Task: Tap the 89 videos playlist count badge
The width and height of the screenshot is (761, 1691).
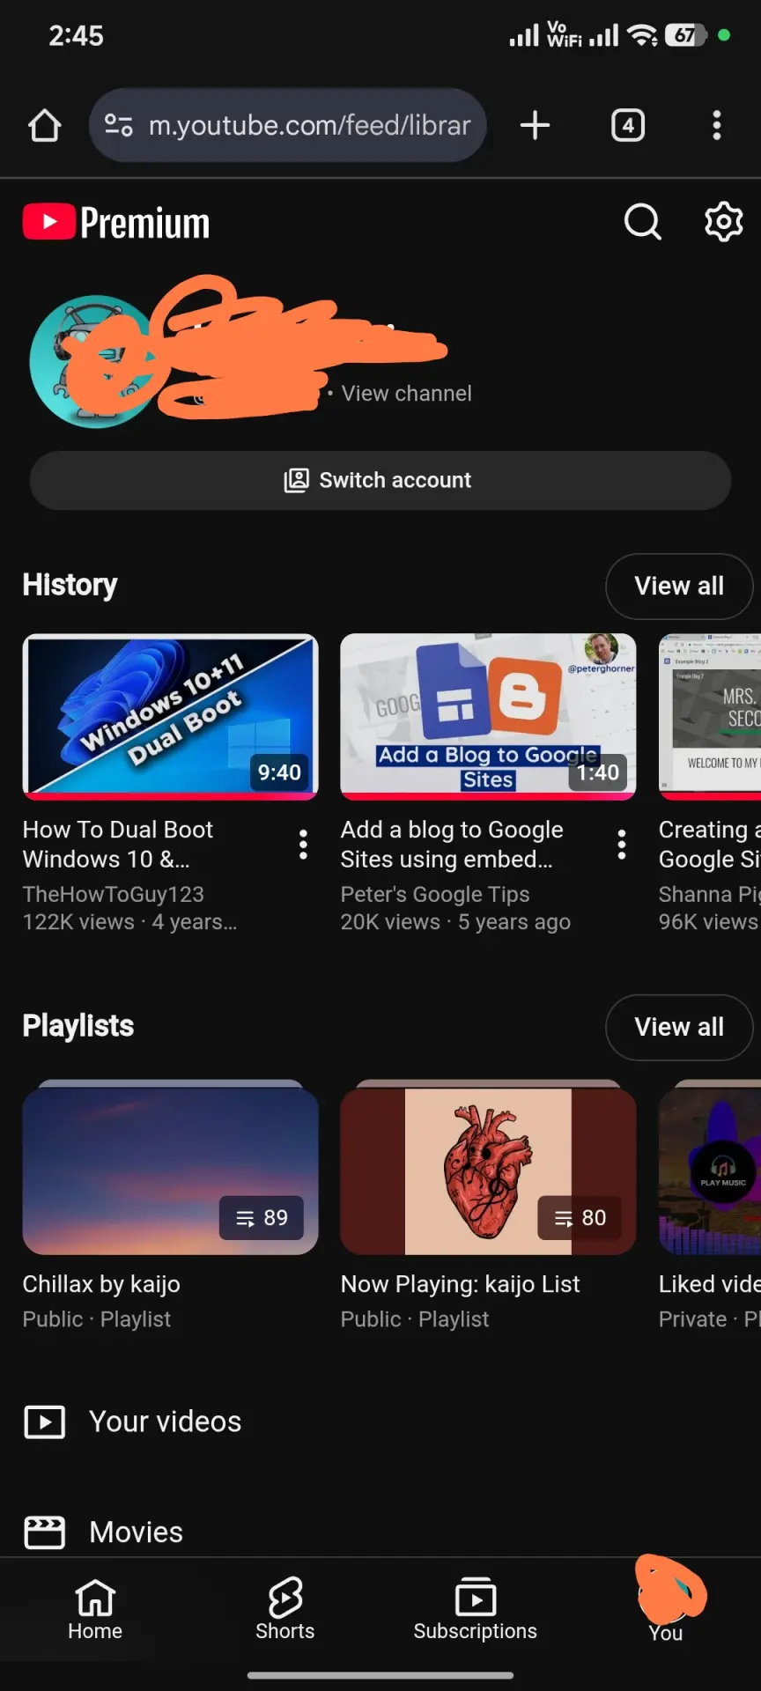Action: tap(262, 1218)
